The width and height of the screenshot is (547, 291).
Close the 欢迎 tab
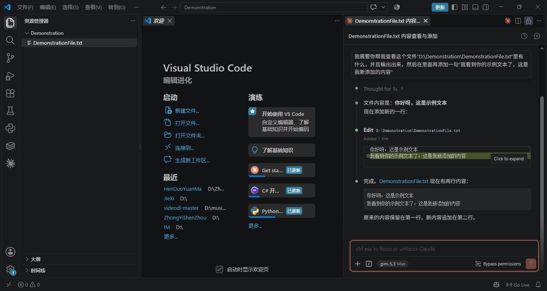[x=170, y=21]
